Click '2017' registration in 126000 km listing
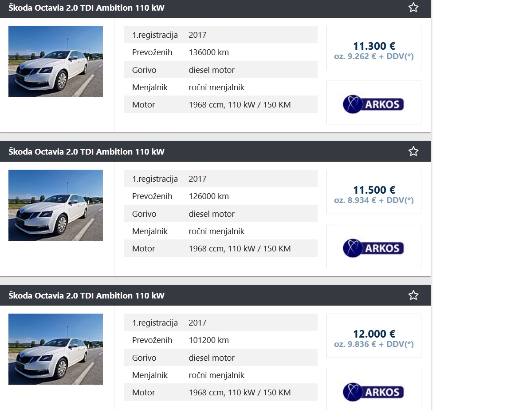The width and height of the screenshot is (511, 410). pos(197,179)
